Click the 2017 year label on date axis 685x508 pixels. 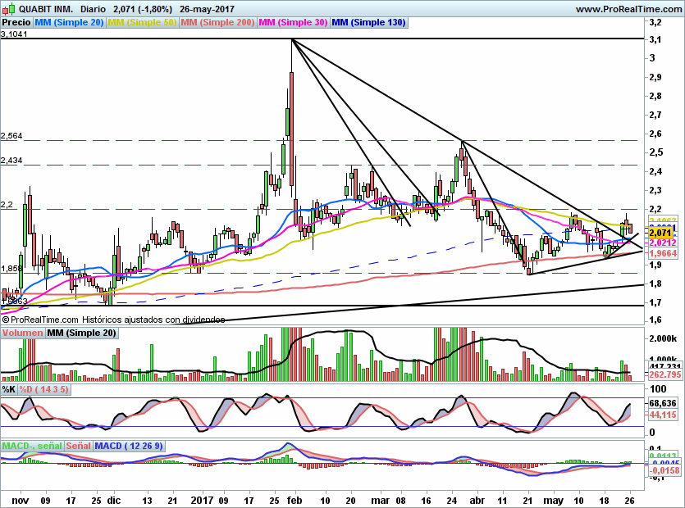point(203,500)
